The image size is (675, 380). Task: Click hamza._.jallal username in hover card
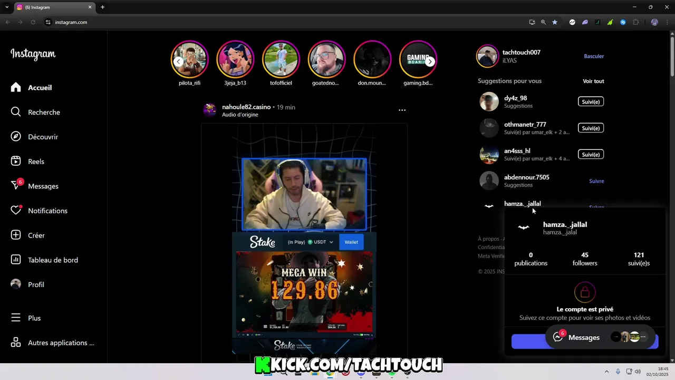click(x=565, y=225)
